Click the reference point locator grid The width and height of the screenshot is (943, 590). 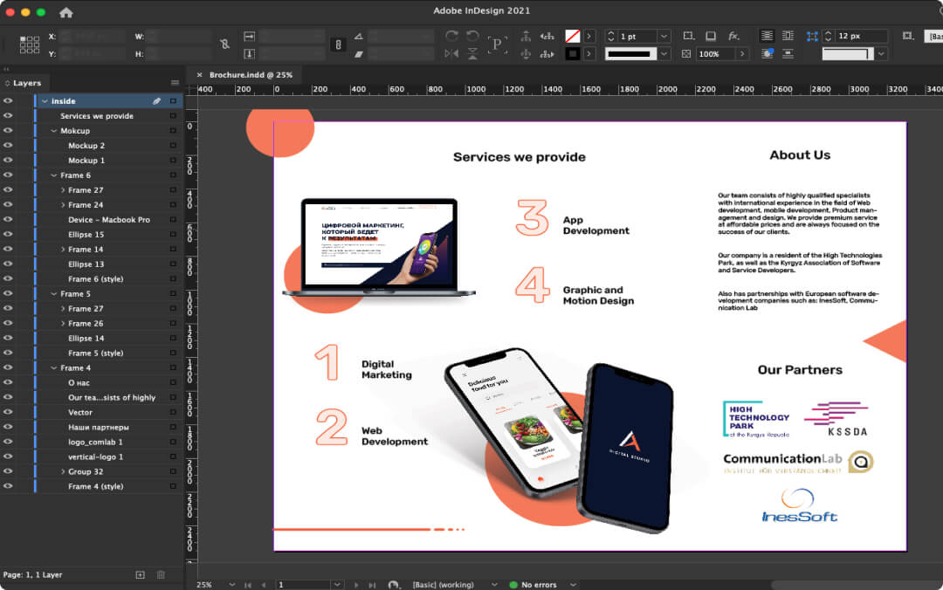[x=30, y=45]
